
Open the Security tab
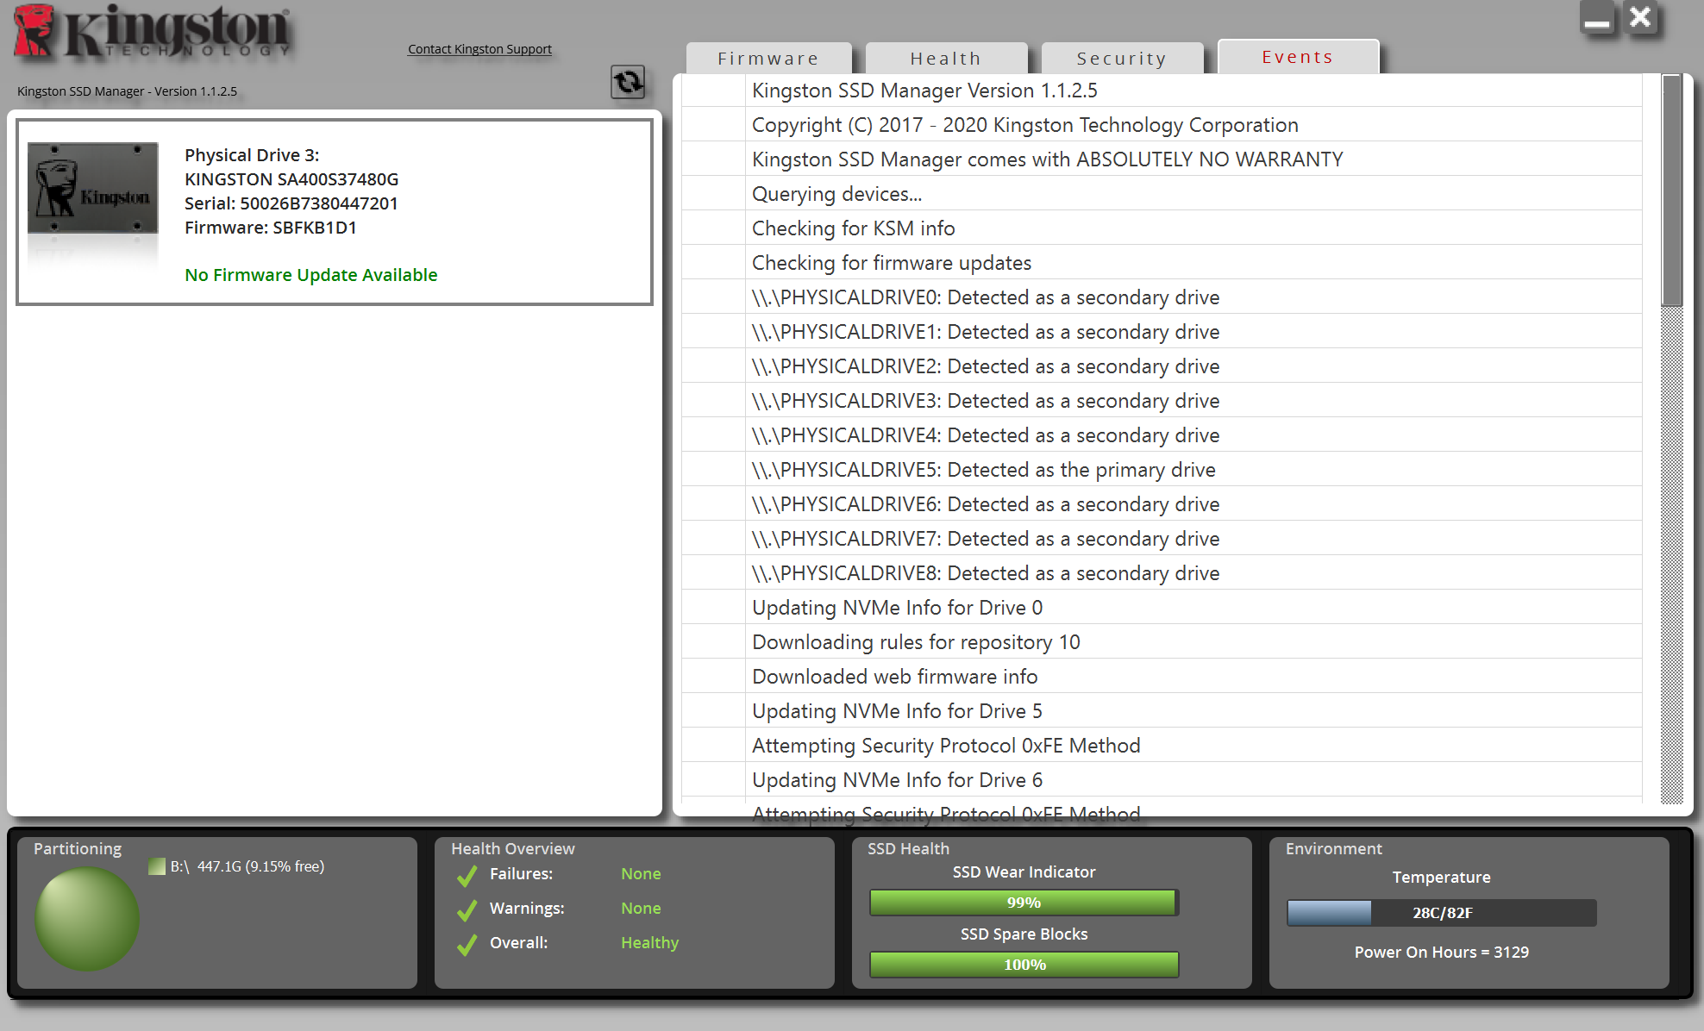click(1121, 59)
